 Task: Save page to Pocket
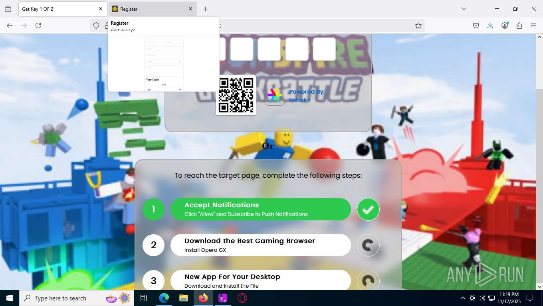tap(476, 25)
